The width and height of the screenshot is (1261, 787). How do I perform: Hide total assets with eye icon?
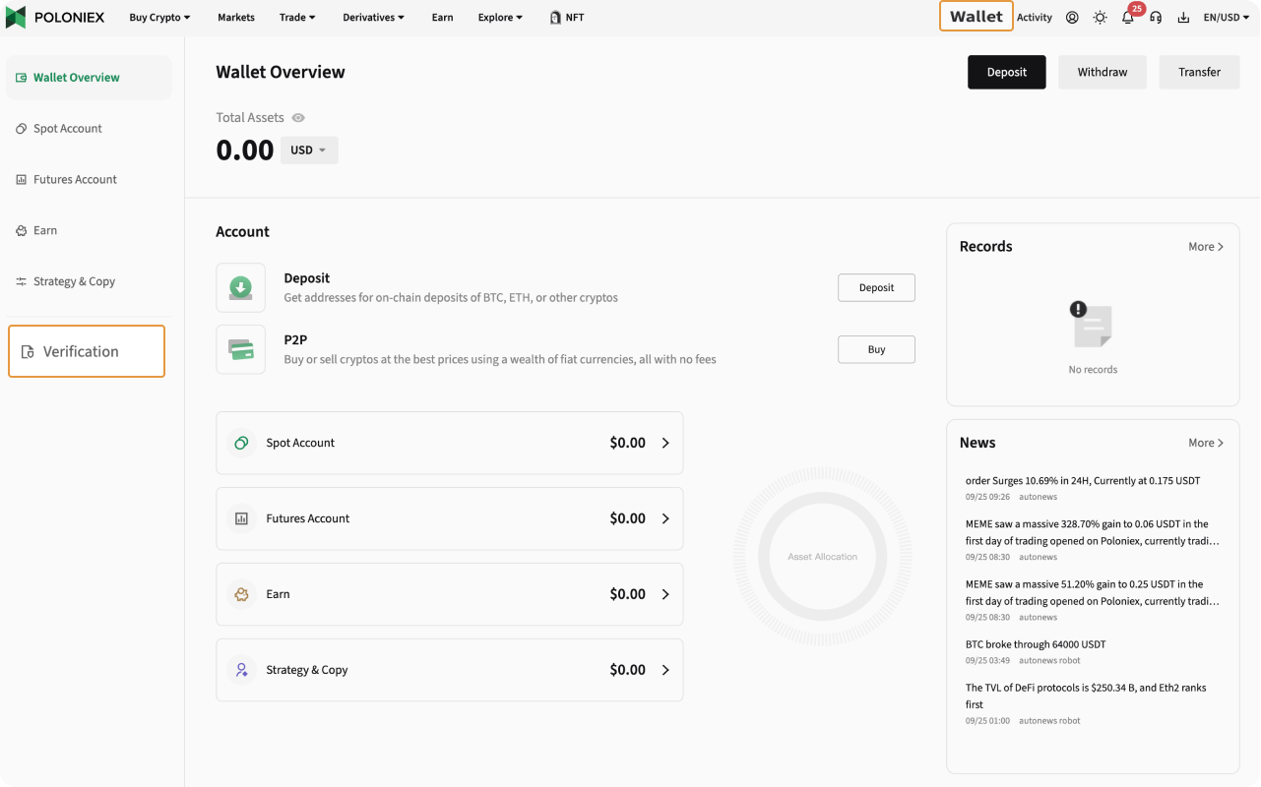tap(298, 118)
